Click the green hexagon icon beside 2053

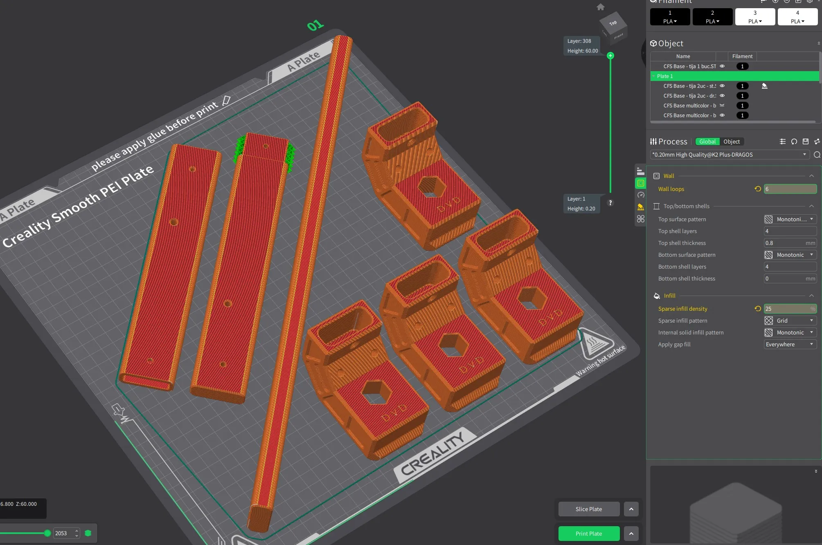point(88,533)
